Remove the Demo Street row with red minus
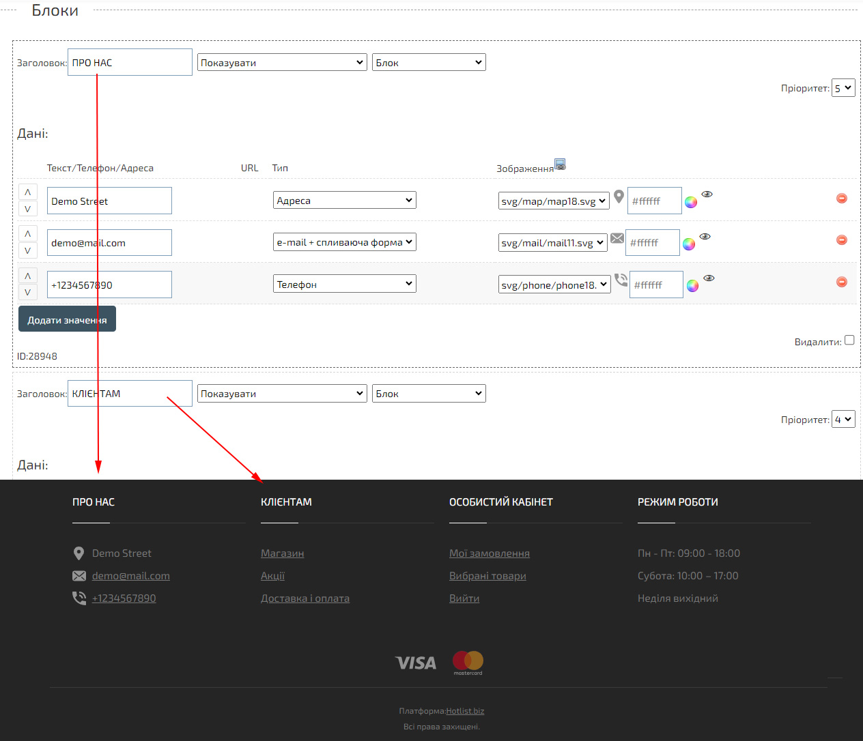Viewport: 863px width, 741px height. pos(841,198)
